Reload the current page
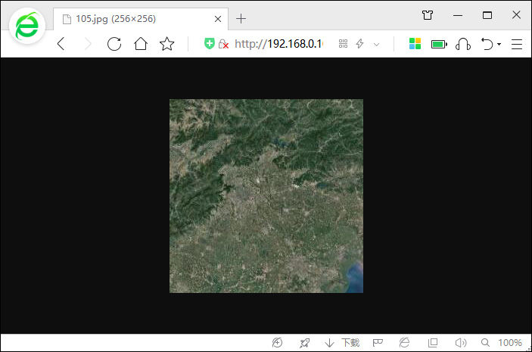Image resolution: width=532 pixels, height=352 pixels. [x=114, y=44]
